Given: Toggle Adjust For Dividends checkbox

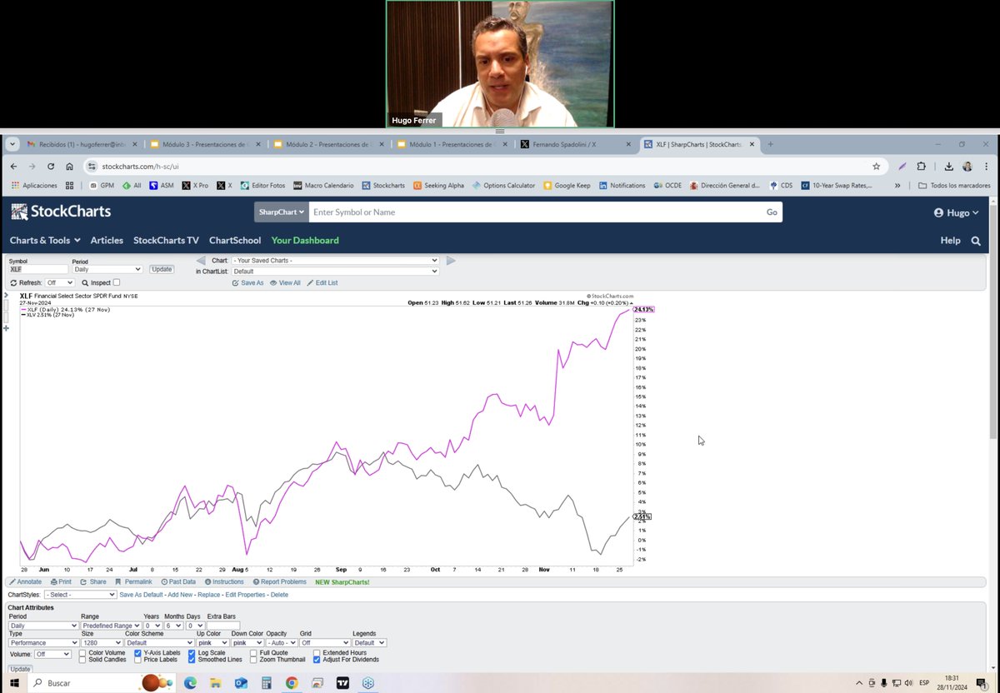Looking at the screenshot, I should [317, 660].
